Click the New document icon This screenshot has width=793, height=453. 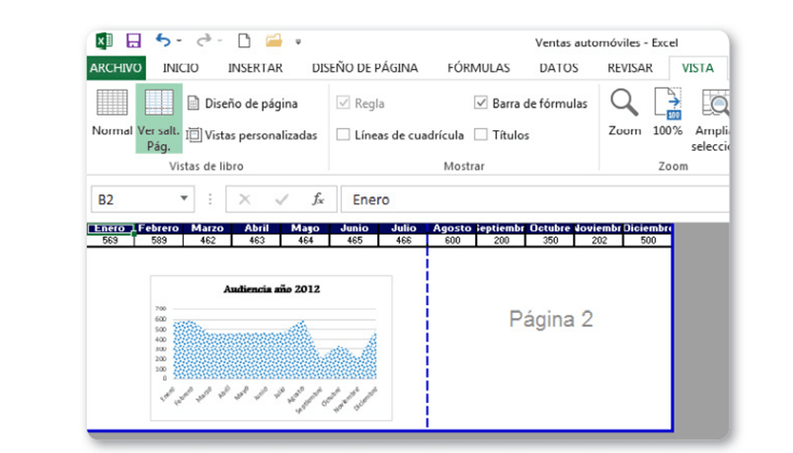pos(243,41)
